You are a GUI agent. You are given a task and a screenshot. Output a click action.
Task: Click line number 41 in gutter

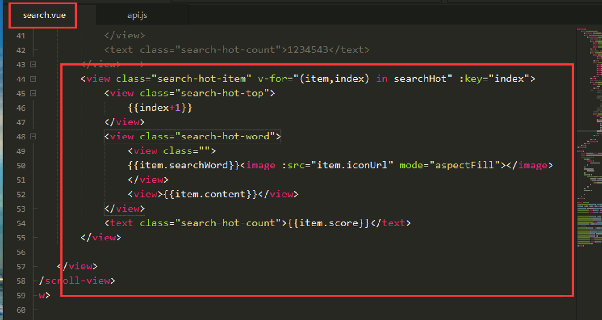click(x=21, y=35)
